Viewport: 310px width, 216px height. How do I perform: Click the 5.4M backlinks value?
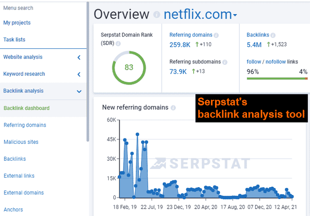coord(254,45)
